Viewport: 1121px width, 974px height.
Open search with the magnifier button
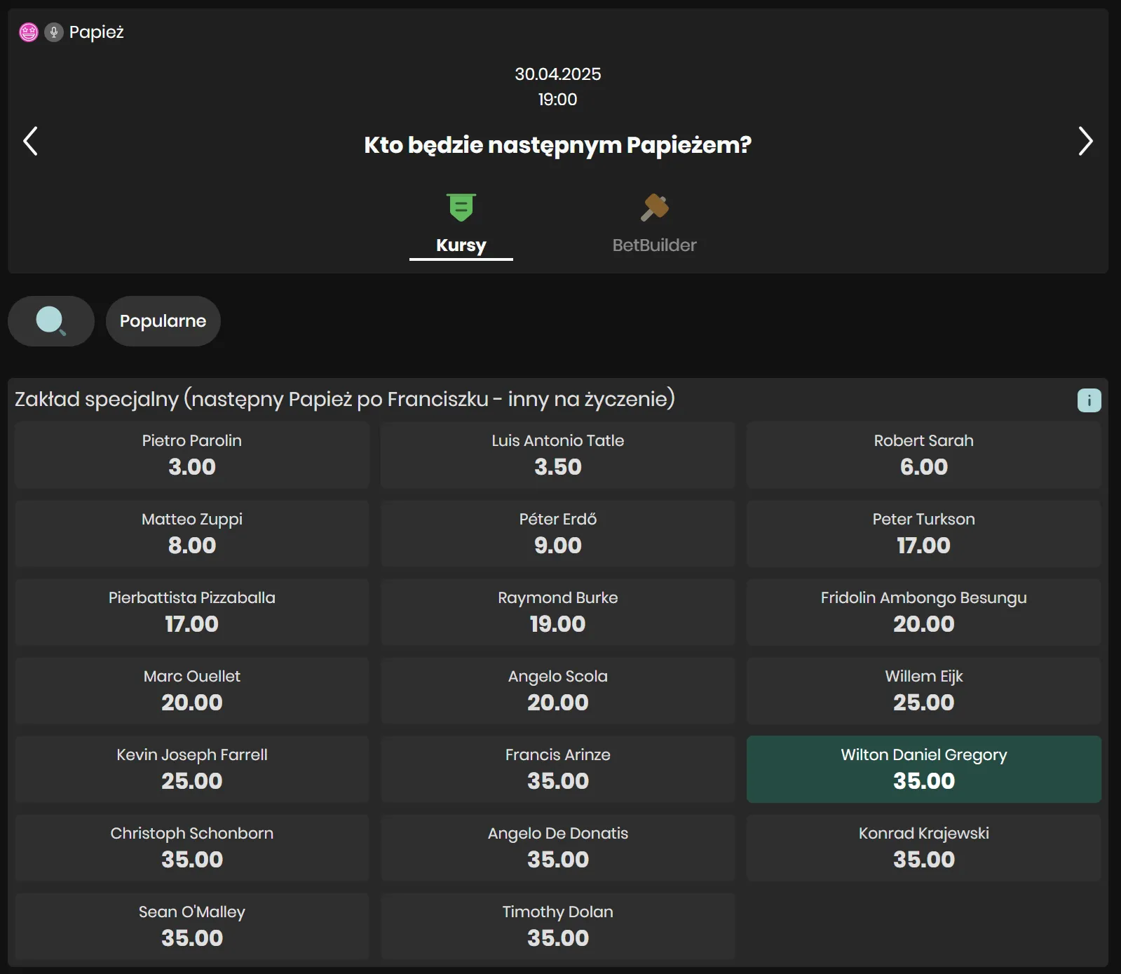(x=51, y=321)
